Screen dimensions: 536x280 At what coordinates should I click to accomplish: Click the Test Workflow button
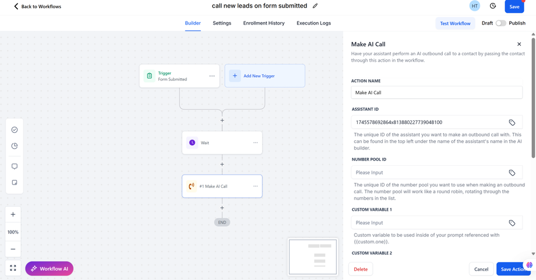click(x=455, y=23)
